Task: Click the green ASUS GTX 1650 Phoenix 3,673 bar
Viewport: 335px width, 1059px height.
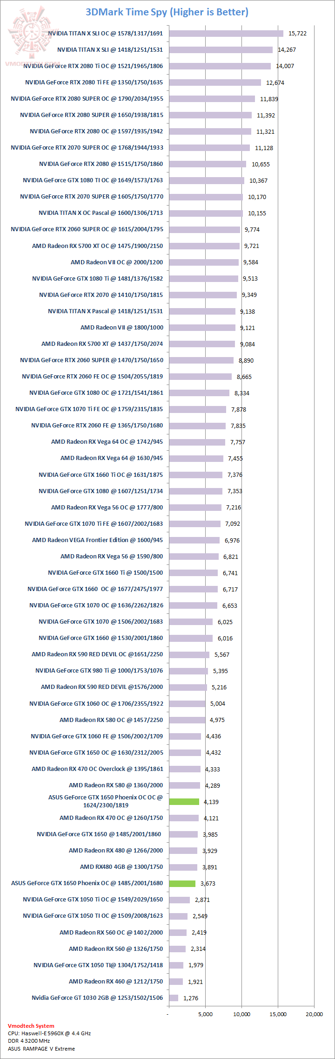Action: (182, 883)
